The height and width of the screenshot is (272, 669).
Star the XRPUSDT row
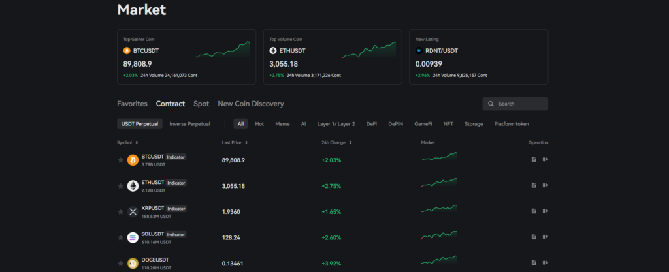click(121, 211)
